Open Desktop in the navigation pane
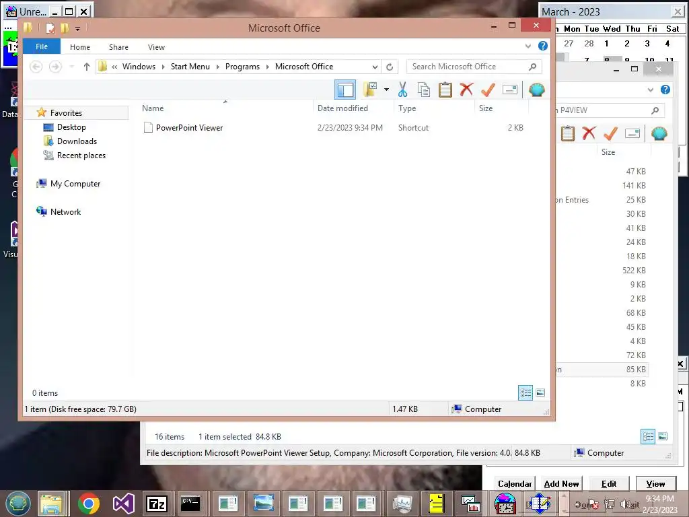 [71, 127]
